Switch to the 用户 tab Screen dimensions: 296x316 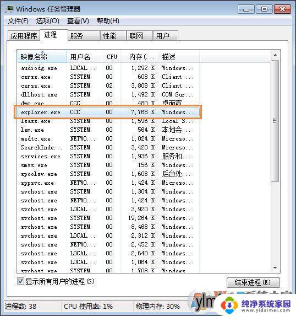tap(166, 36)
